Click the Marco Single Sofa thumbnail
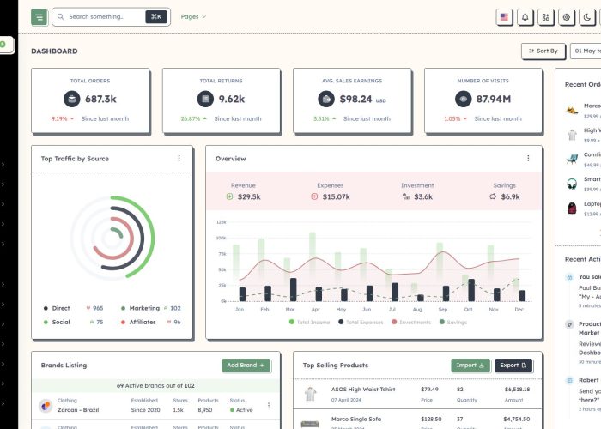Screen dimensions: 601x429 310,423
